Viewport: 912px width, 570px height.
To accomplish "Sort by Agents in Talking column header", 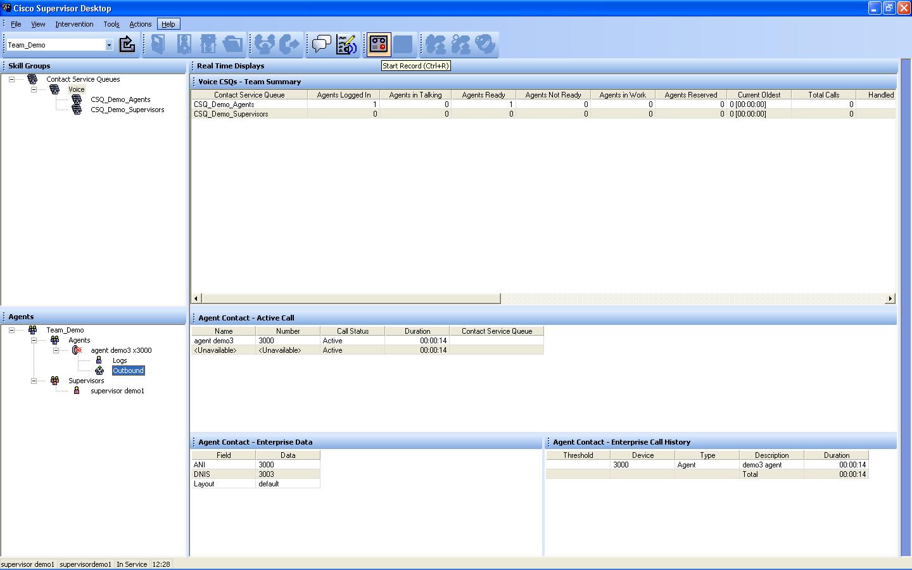I will point(415,95).
